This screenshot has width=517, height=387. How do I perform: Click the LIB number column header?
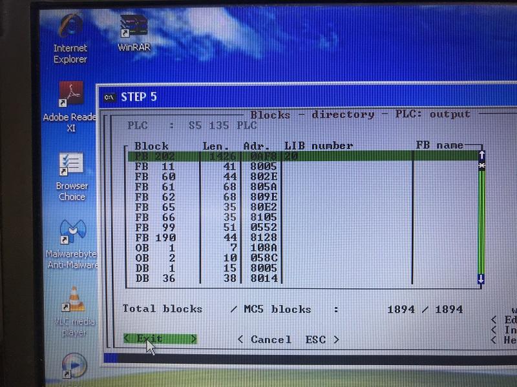coord(319,146)
